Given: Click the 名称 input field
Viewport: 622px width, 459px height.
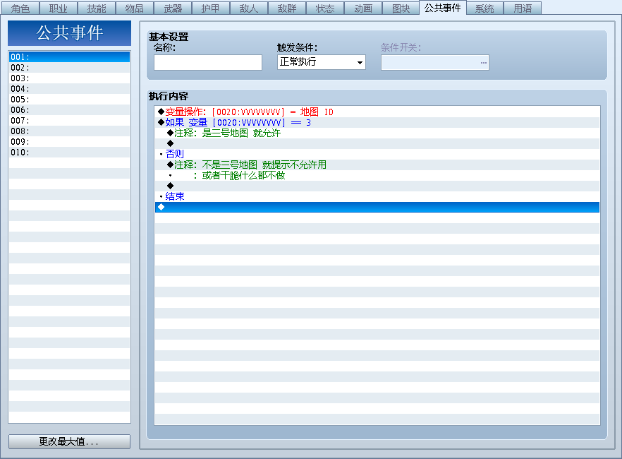Looking at the screenshot, I should tap(208, 62).
